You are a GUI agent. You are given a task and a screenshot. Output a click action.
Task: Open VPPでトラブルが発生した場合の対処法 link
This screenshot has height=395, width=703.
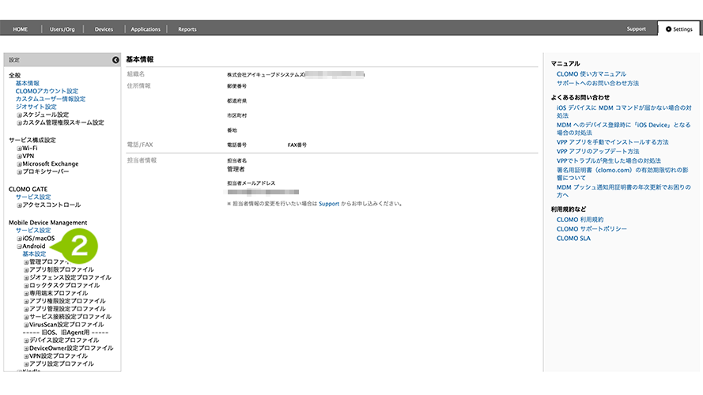pyautogui.click(x=608, y=161)
